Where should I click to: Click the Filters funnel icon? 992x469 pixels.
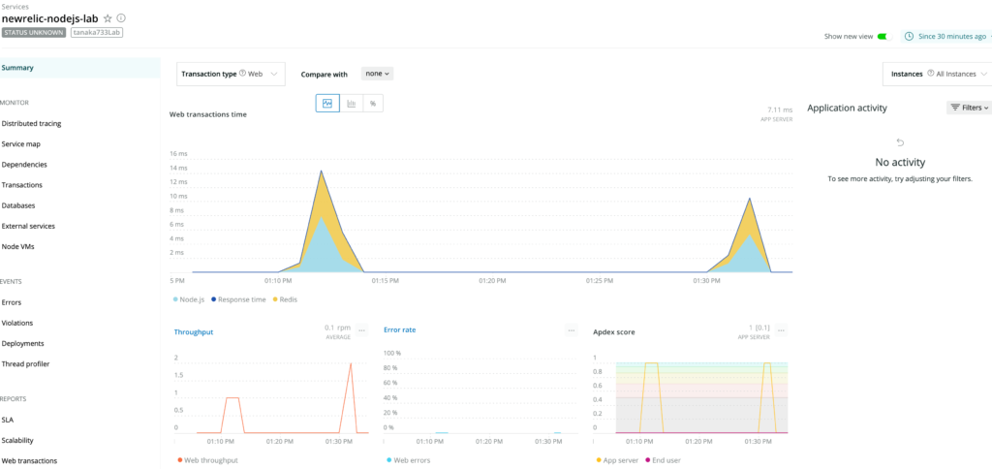click(955, 108)
